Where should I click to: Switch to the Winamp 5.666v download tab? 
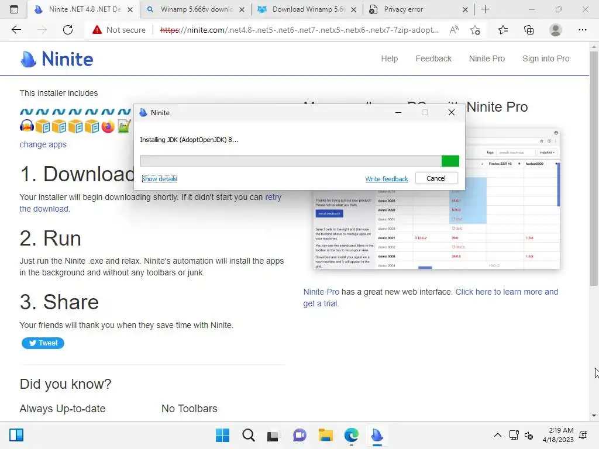click(196, 9)
